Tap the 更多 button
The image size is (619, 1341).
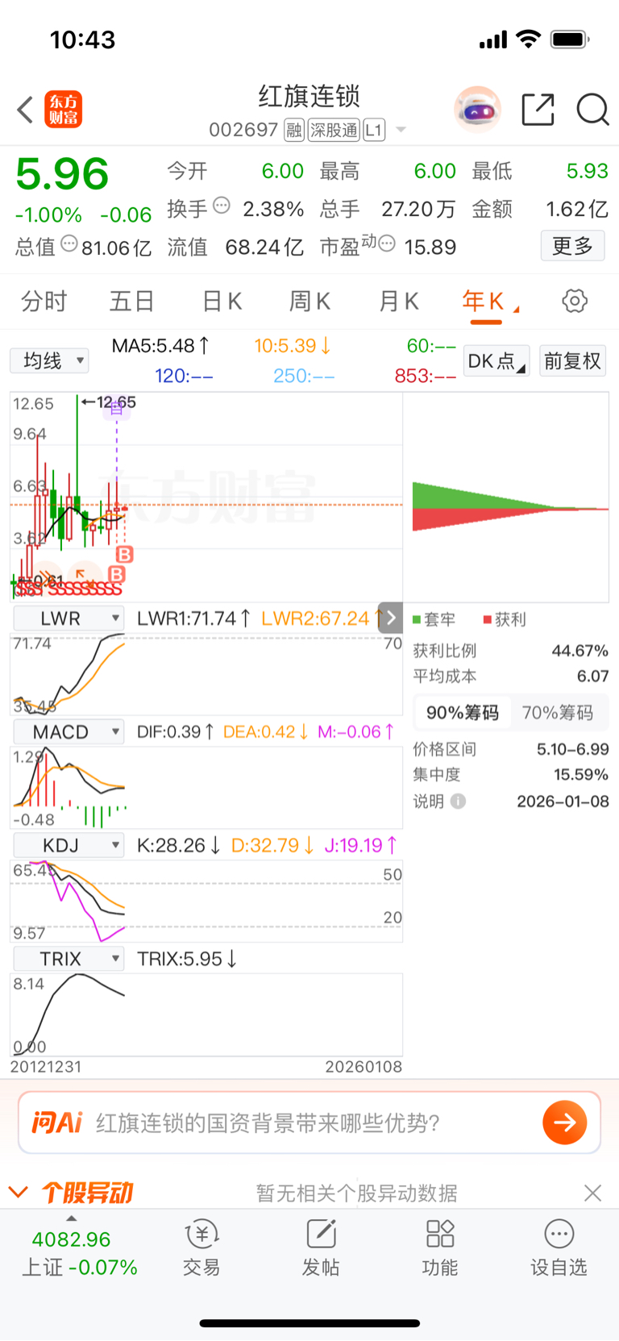[572, 246]
